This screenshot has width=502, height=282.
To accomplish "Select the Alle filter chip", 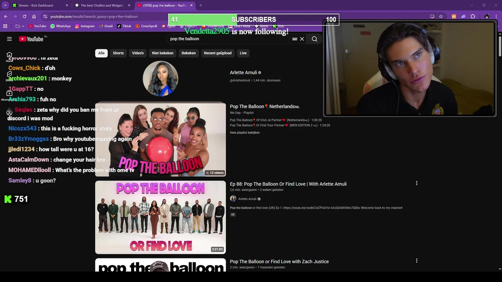I will coord(101,53).
